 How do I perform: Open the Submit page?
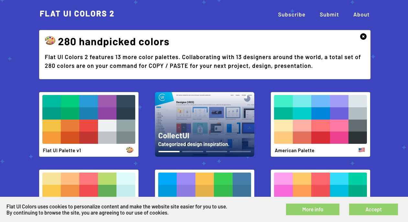(329, 15)
